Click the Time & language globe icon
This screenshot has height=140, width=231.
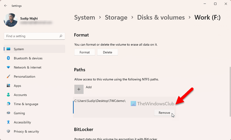tap(8, 104)
